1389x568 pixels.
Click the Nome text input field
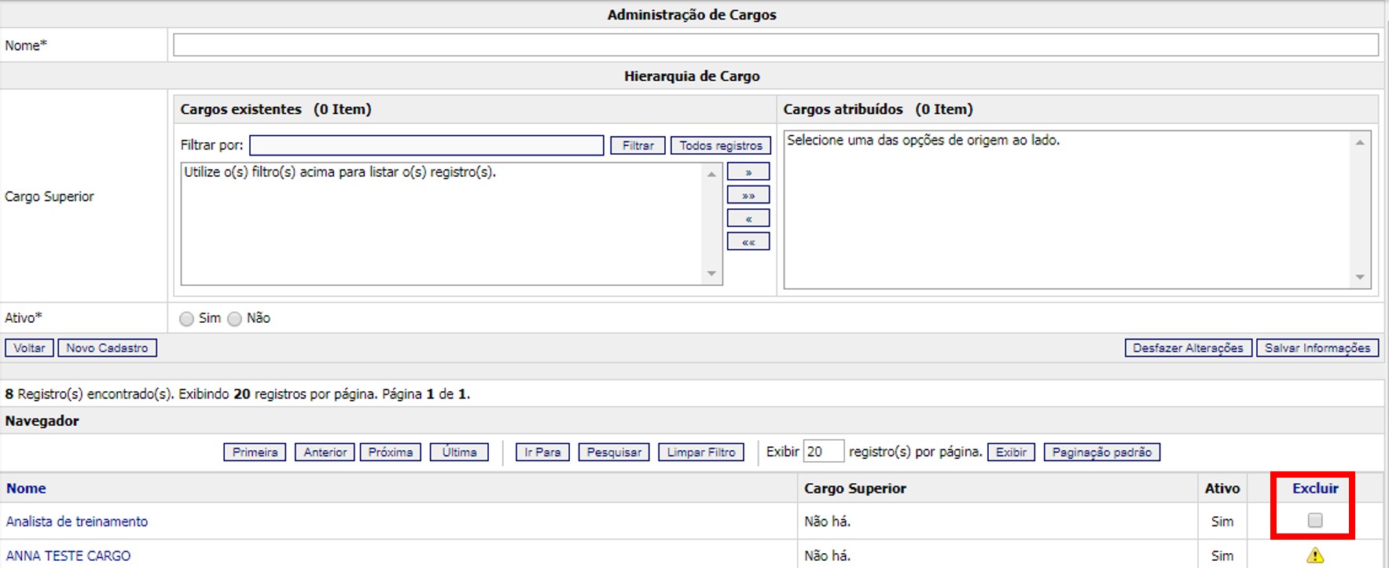coord(775,46)
